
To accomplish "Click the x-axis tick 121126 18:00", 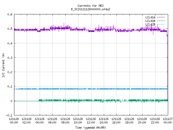I will tap(129, 121).
